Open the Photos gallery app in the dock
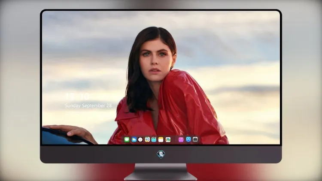This screenshot has height=181, width=322. (x=168, y=139)
